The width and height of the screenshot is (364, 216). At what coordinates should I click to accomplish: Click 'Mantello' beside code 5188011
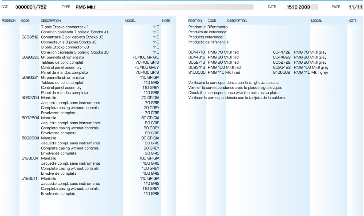(48, 178)
